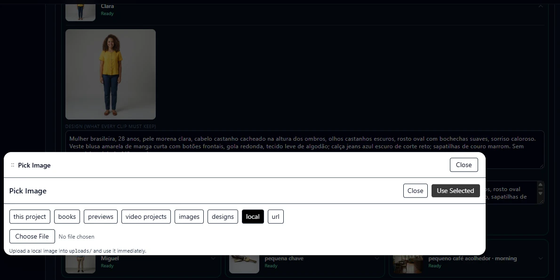This screenshot has width=560, height=280.
Task: Open the books source tab
Action: [x=67, y=216]
